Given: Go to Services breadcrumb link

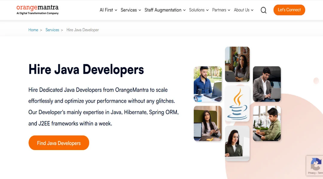Looking at the screenshot, I should (52, 30).
